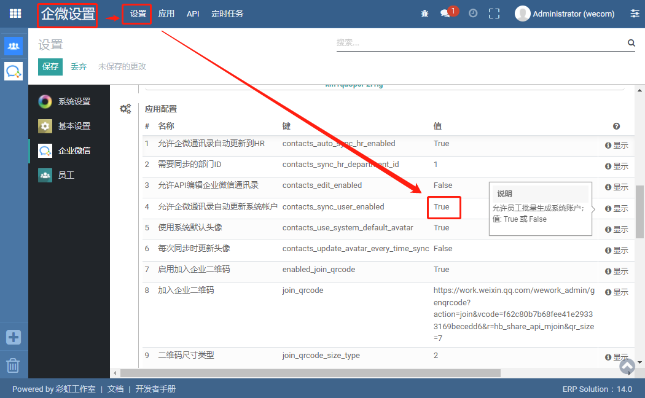The width and height of the screenshot is (645, 398).
Task: Click the 丢弃 discard button
Action: pyautogui.click(x=79, y=66)
